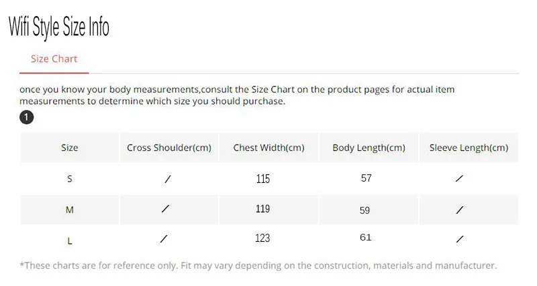Image resolution: width=537 pixels, height=286 pixels.
Task: Select the Size column header
Action: [x=70, y=148]
